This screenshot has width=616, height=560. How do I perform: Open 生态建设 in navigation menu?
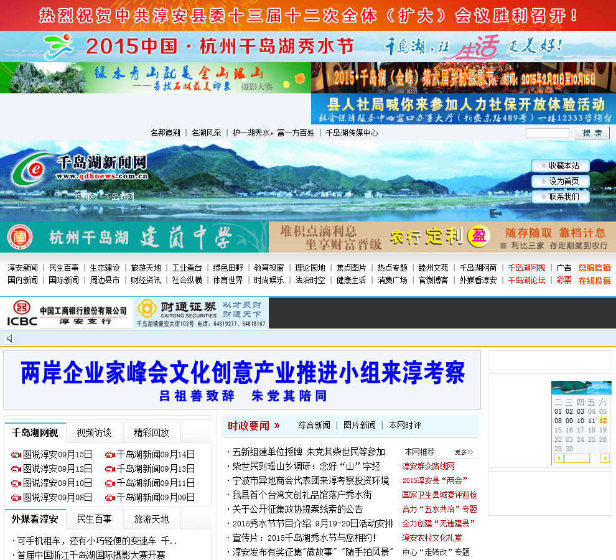pyautogui.click(x=105, y=268)
